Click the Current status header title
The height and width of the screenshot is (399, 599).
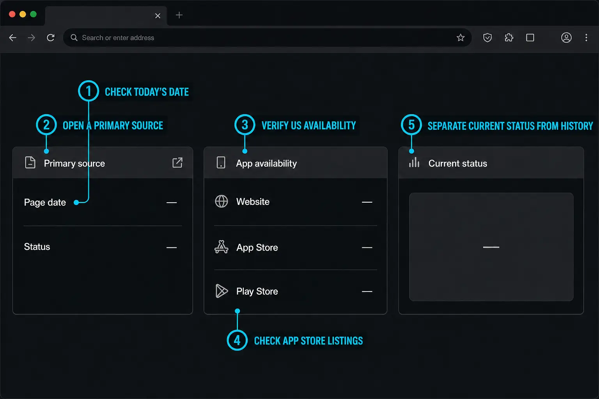pyautogui.click(x=458, y=164)
